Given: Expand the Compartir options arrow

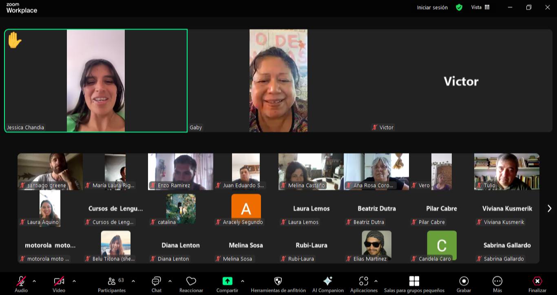Looking at the screenshot, I should coord(243,281).
